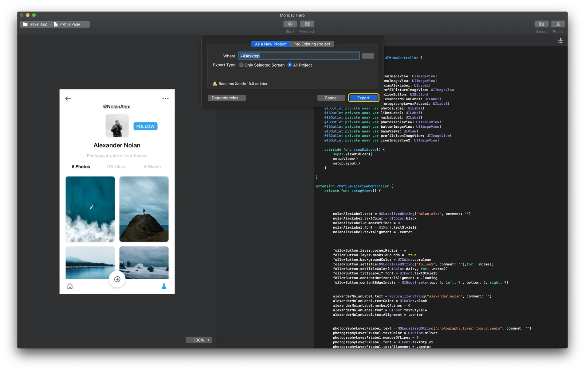Screen dimensions: 585x371
Task: Zoom out with the minus button
Action: click(189, 340)
